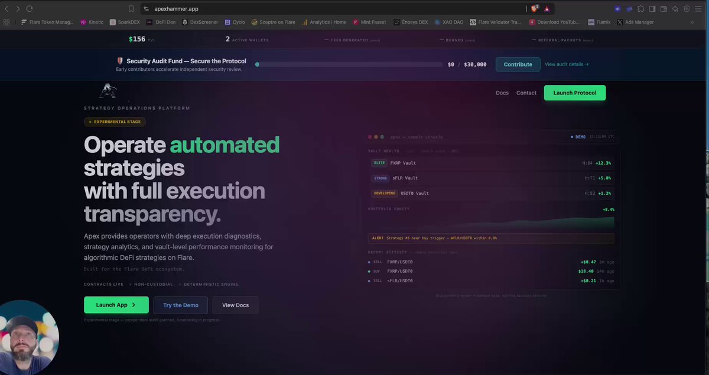Viewport: 709px width, 375px height.
Task: Open the Leo AI sparkle icon
Action: tap(675, 9)
